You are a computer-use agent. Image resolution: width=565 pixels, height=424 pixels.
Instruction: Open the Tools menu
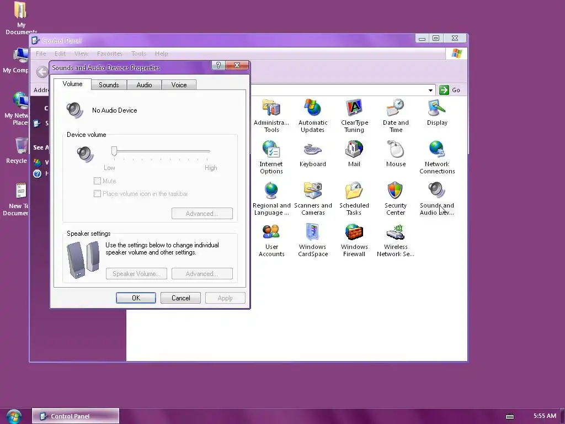[x=138, y=54]
